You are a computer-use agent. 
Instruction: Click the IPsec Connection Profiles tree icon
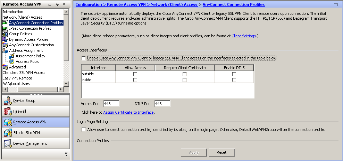click(x=5, y=28)
